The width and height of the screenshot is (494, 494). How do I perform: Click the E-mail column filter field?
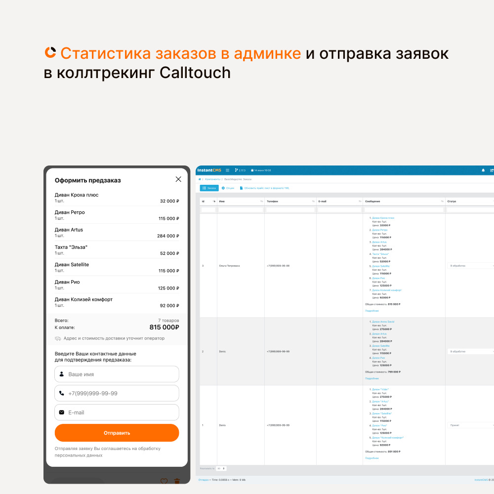[340, 209]
